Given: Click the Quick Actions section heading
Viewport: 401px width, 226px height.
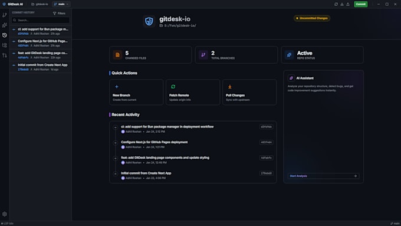Looking at the screenshot, I should point(124,73).
